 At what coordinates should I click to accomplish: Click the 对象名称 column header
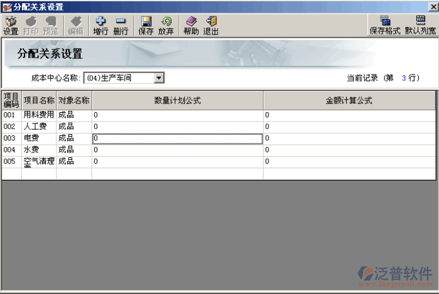click(x=74, y=100)
